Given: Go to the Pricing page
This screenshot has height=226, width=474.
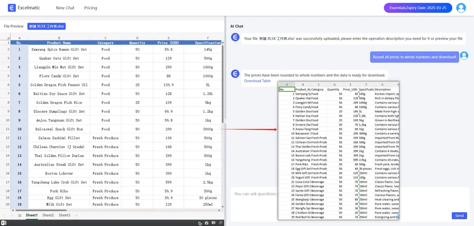Looking at the screenshot, I should click(91, 8).
